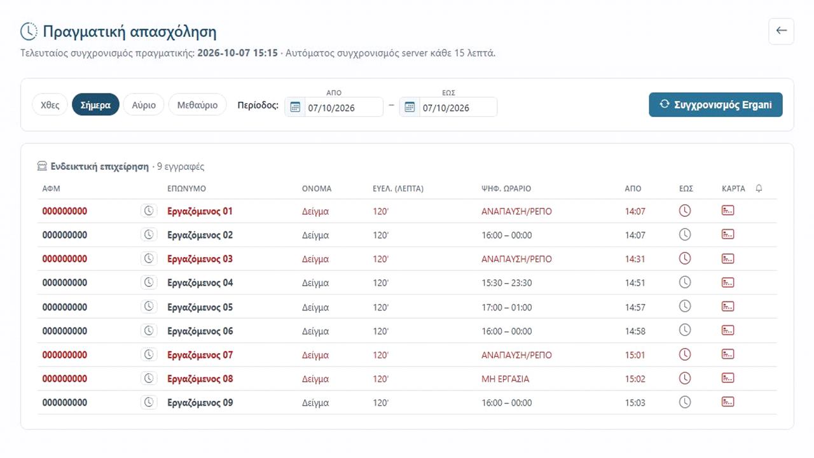Image resolution: width=814 pixels, height=458 pixels.
Task: Click the name Εργαζόμενος 02
Action: [200, 235]
